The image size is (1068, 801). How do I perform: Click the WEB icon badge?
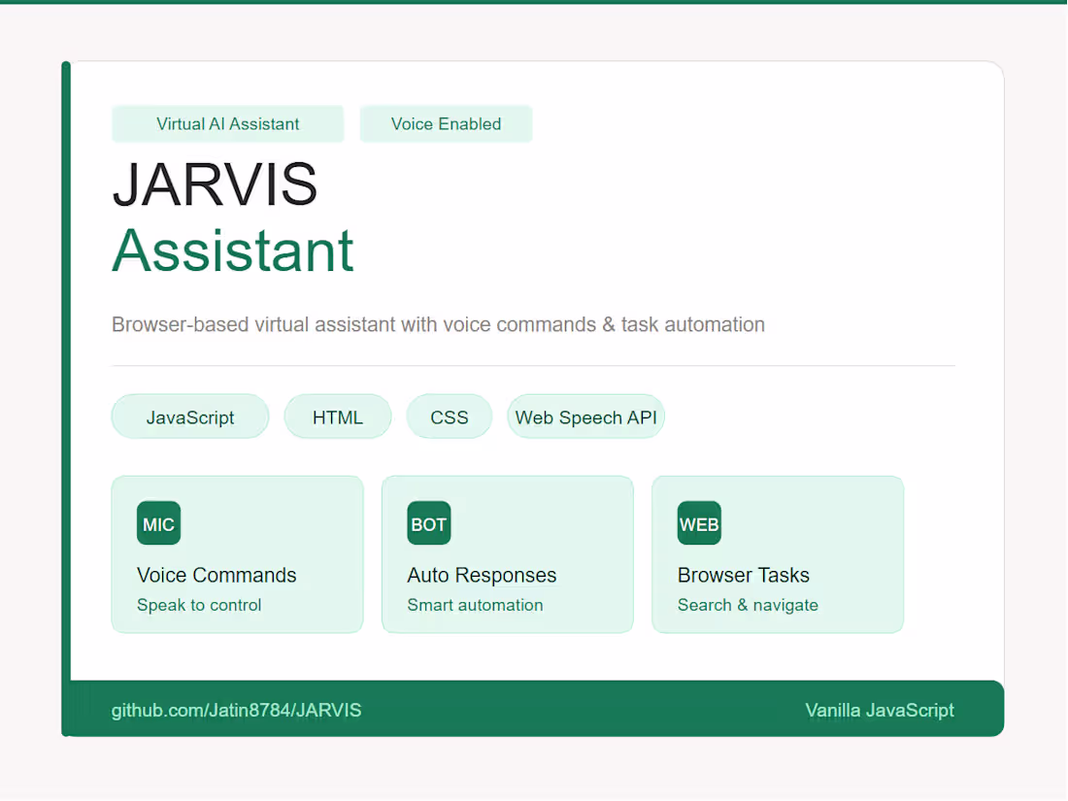[x=699, y=523]
